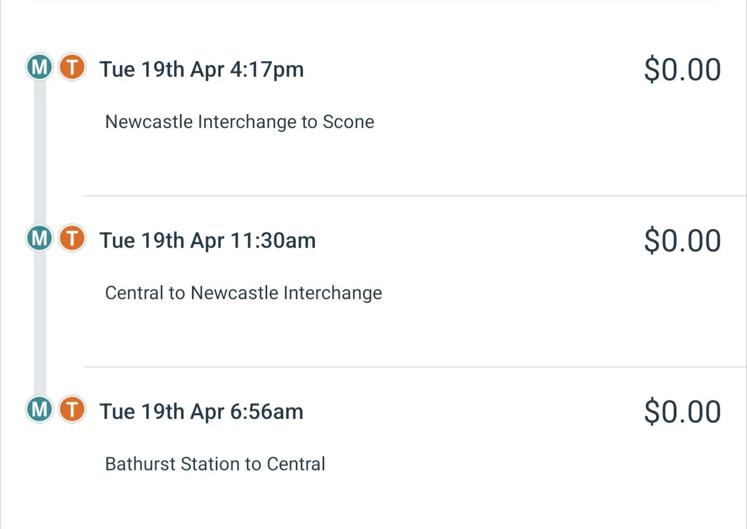747x529 pixels.
Task: Click the $0.00 fare for the 6:56am trip
Action: click(682, 412)
